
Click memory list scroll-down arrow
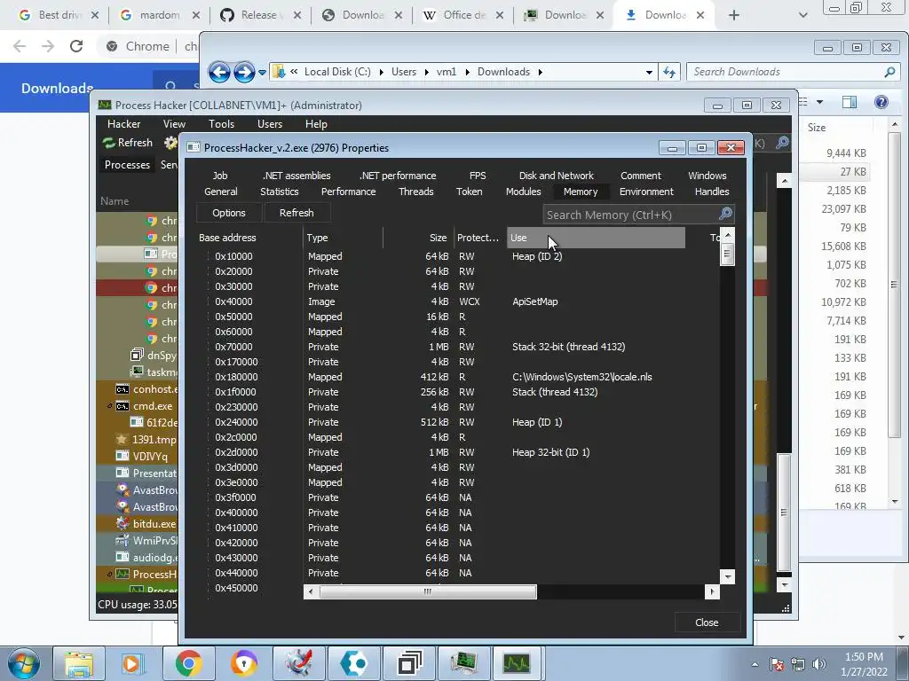727,576
